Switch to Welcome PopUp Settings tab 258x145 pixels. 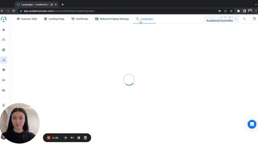[x=112, y=19]
